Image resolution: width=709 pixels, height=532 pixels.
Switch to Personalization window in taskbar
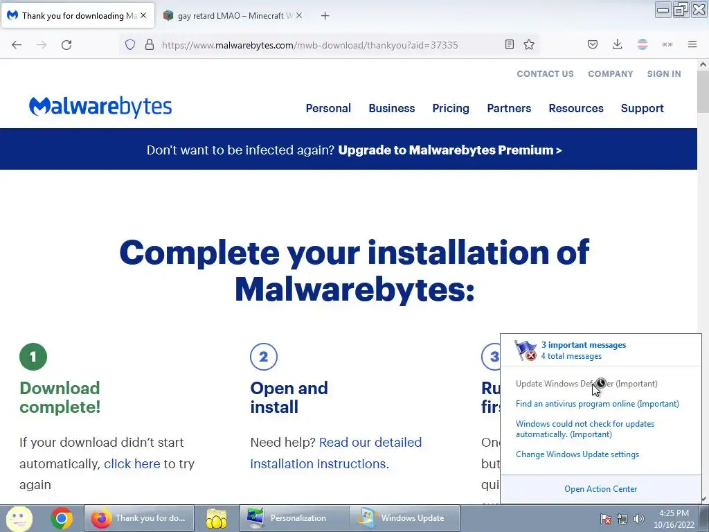(x=294, y=518)
